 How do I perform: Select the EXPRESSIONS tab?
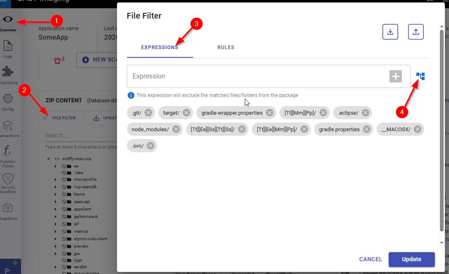(x=160, y=47)
